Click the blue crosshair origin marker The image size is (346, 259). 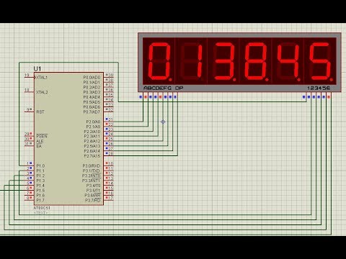pos(163,122)
